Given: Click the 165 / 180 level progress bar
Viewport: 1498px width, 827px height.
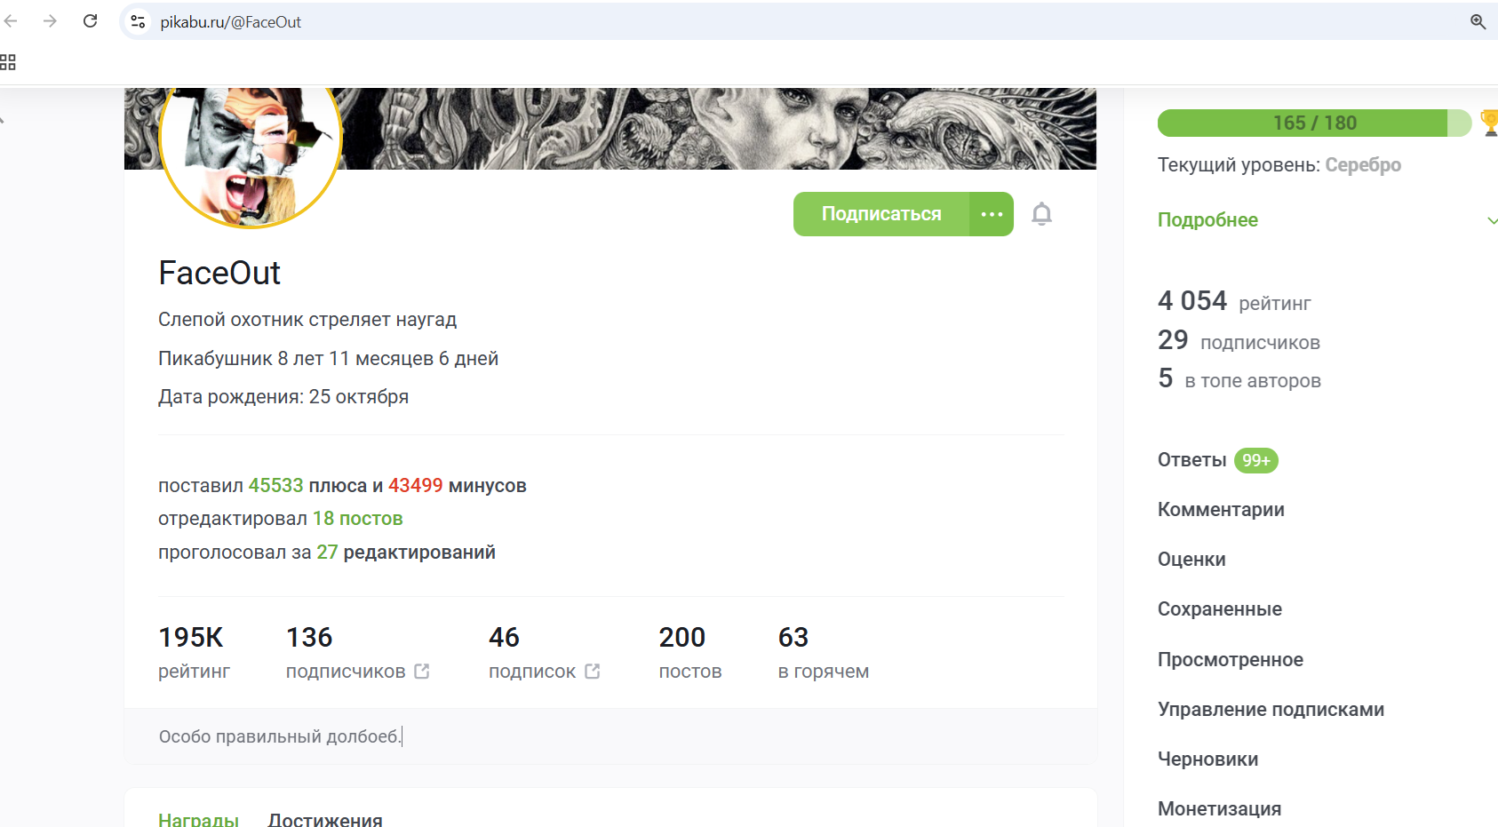Looking at the screenshot, I should (x=1314, y=123).
